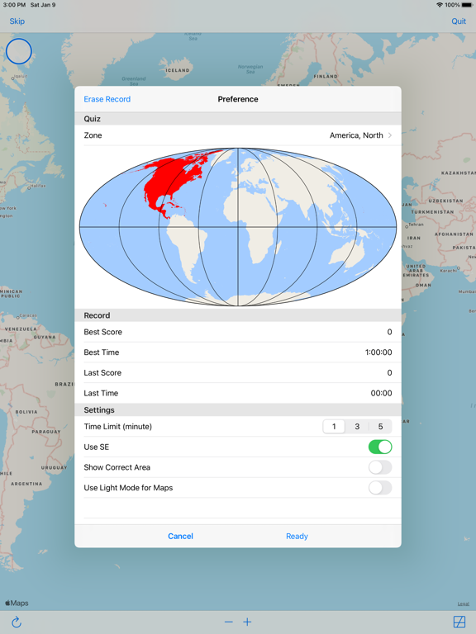This screenshot has height=634, width=476.
Task: Toggle the Use SE switch off
Action: (380, 447)
